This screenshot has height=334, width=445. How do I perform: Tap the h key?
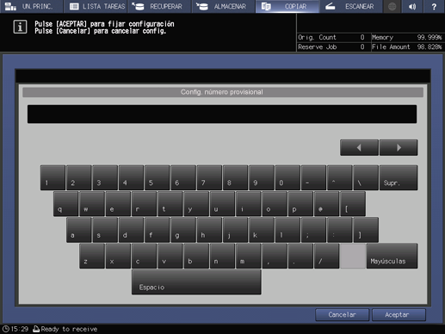point(209,230)
